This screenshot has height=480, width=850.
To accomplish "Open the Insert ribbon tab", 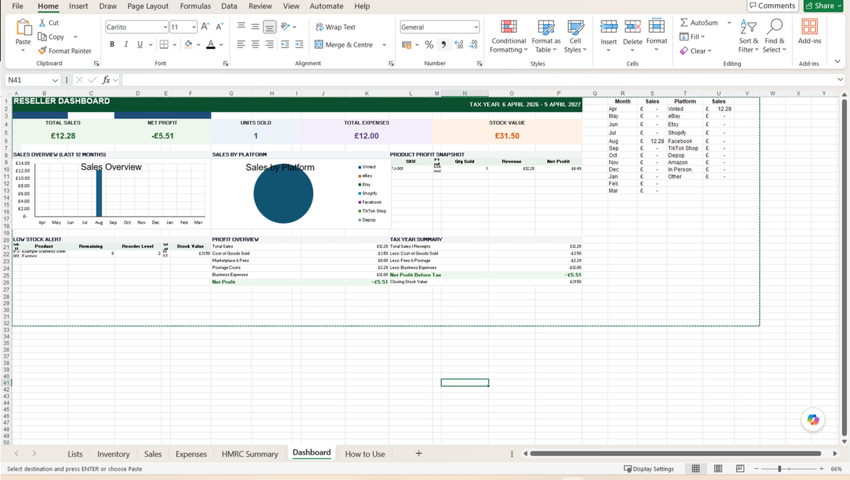I will point(79,6).
